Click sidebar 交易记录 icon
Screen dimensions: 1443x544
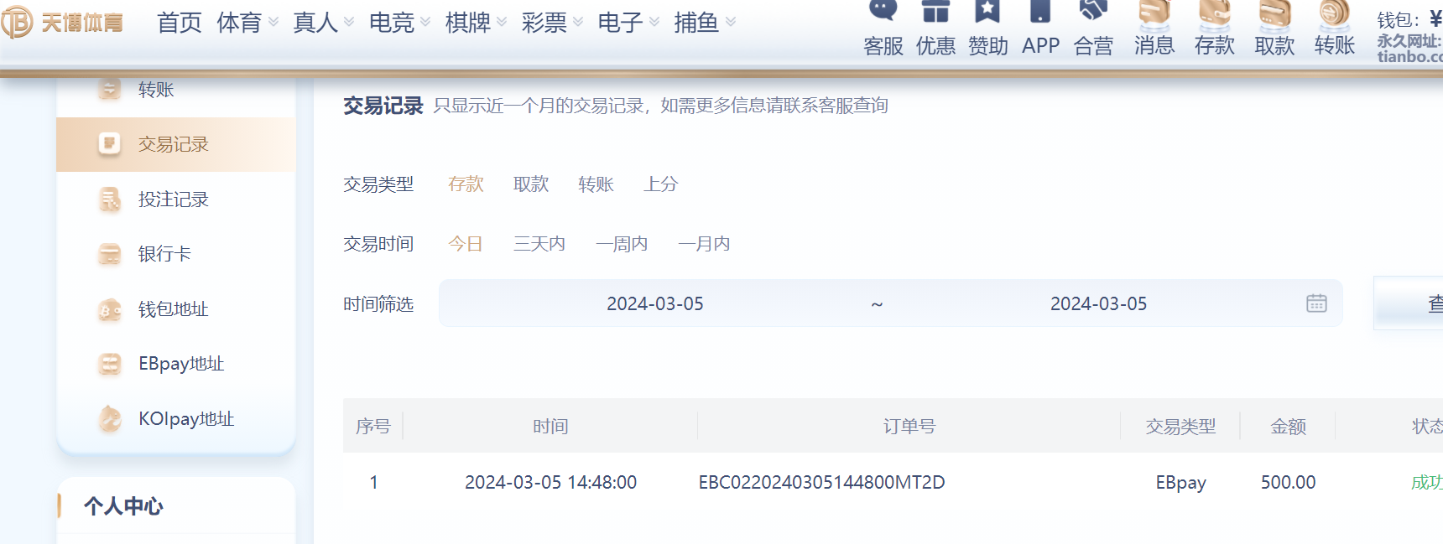(x=110, y=144)
